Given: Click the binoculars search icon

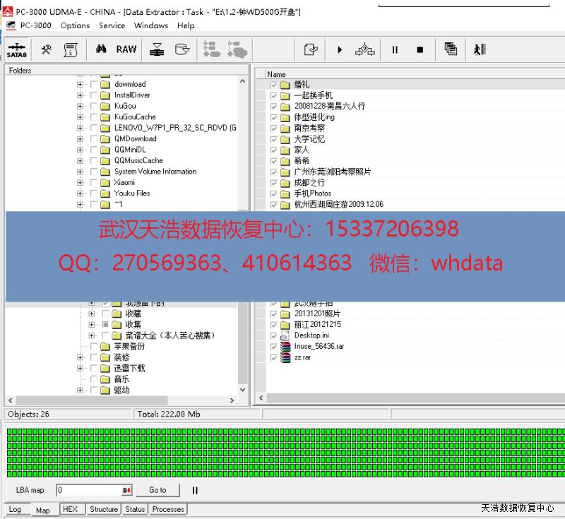Looking at the screenshot, I should point(101,49).
